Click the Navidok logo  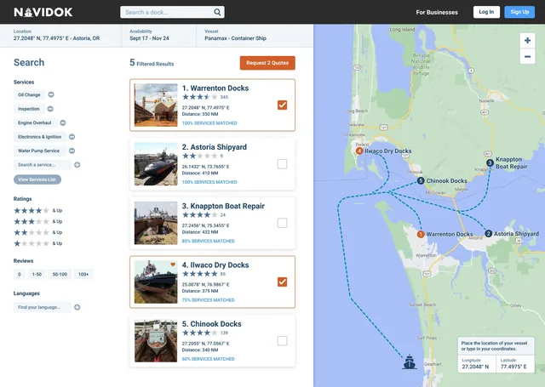[43, 12]
